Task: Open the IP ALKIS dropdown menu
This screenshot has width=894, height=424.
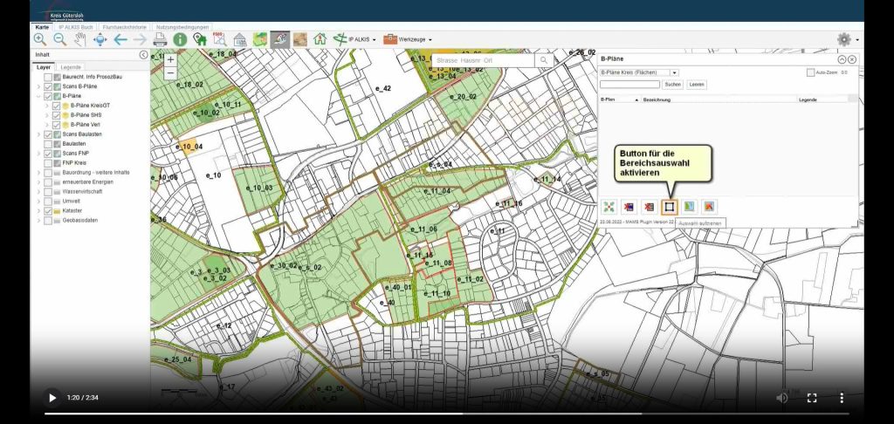Action: click(355, 39)
